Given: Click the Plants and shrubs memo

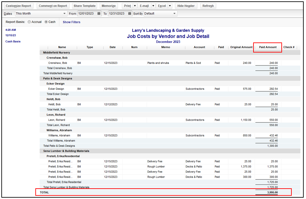Looking at the screenshot, I should 158,63.
